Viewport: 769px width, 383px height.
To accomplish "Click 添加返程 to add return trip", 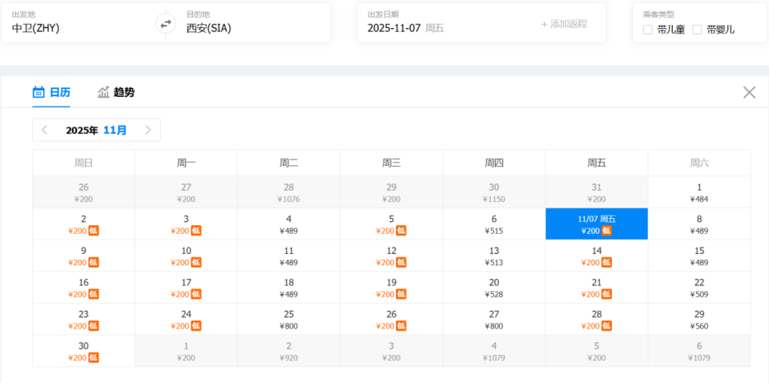I will tap(564, 24).
